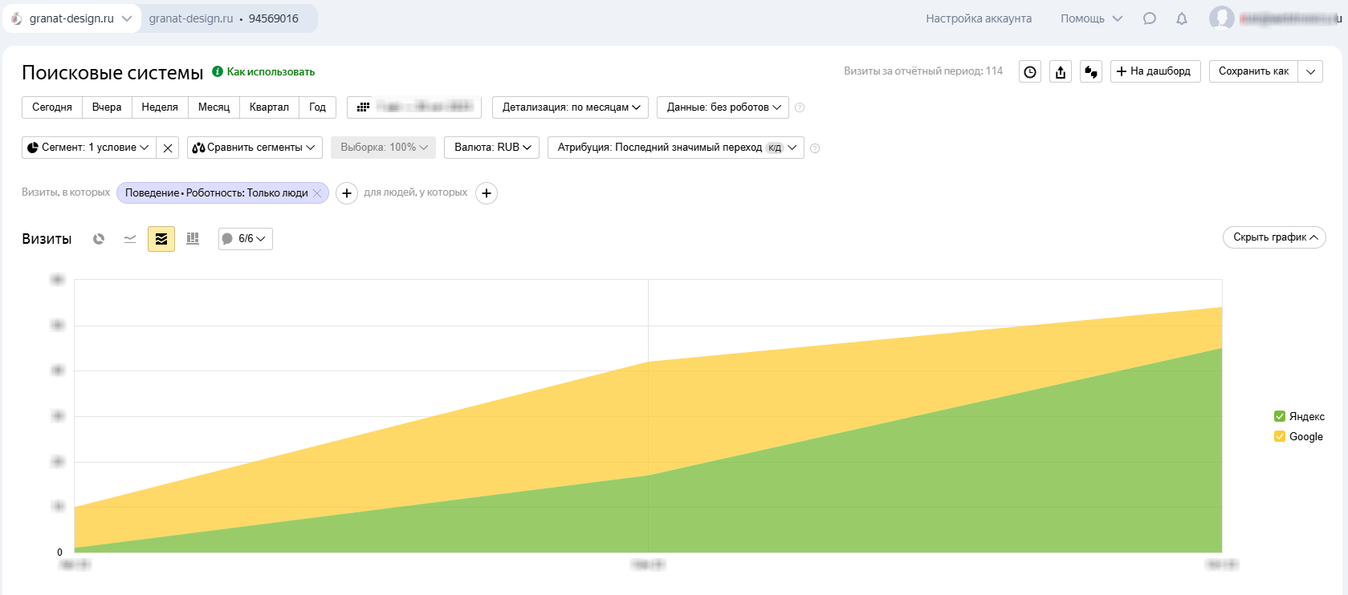
Task: Select the pie chart view icon
Action: coord(99,239)
